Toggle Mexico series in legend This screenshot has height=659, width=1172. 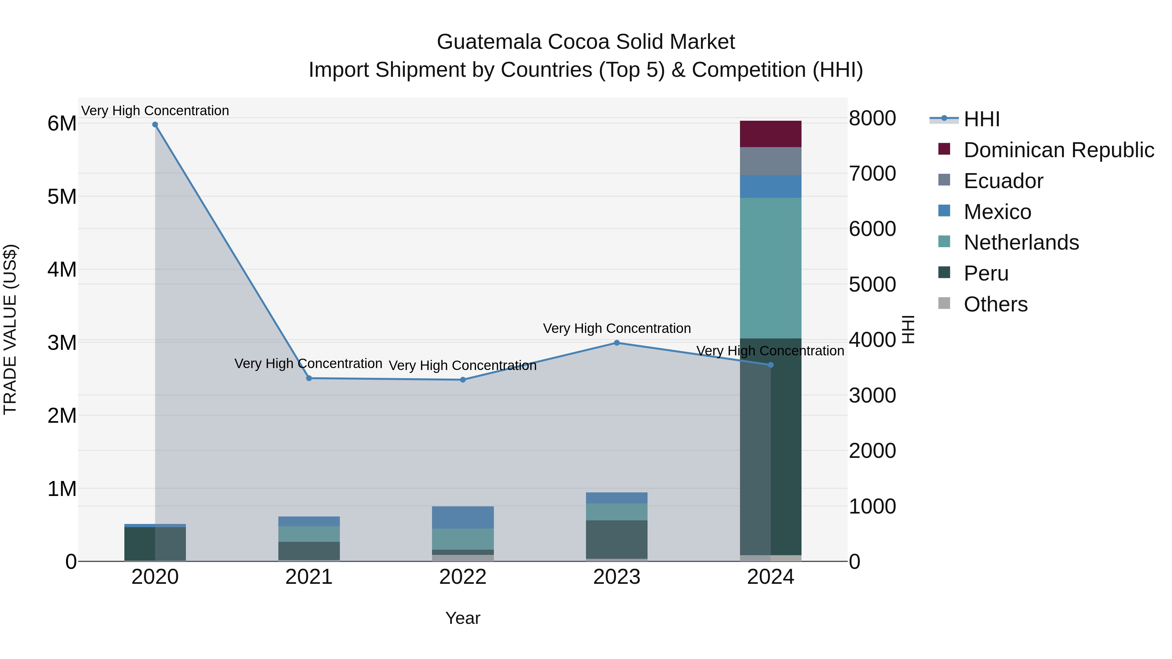click(984, 212)
